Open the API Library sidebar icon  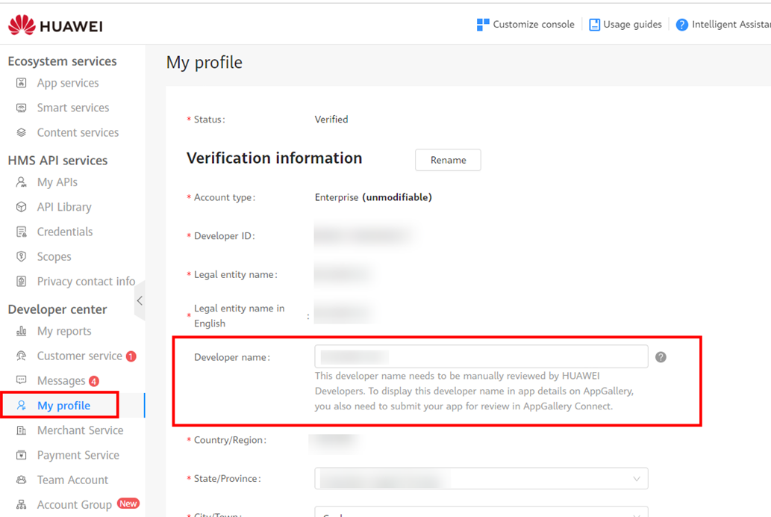pyautogui.click(x=22, y=207)
